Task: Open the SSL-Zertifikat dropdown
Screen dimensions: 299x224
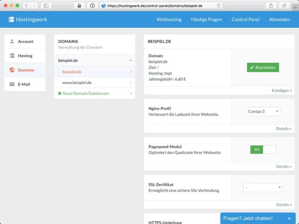Action: click(263, 188)
